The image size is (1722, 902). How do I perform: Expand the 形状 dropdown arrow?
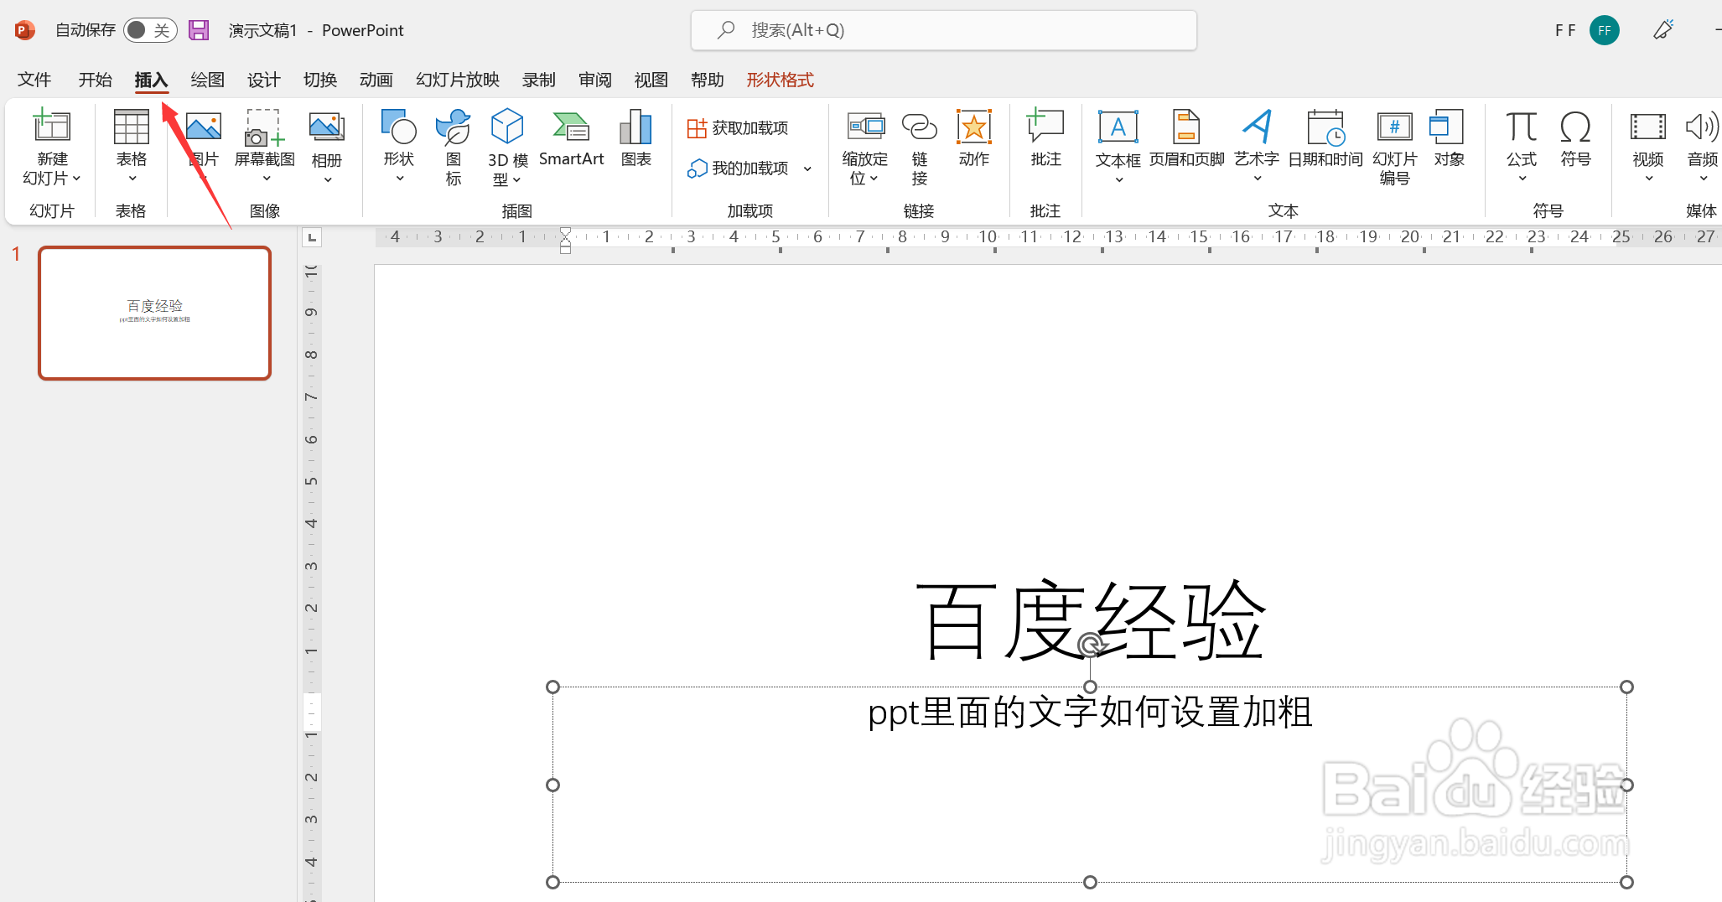399,179
